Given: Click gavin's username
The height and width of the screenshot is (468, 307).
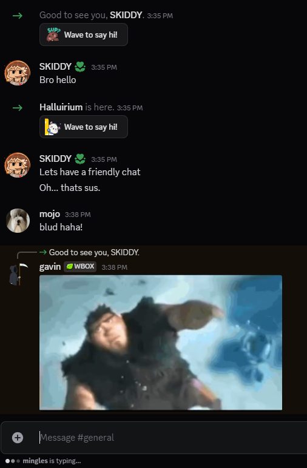Looking at the screenshot, I should [x=50, y=267].
